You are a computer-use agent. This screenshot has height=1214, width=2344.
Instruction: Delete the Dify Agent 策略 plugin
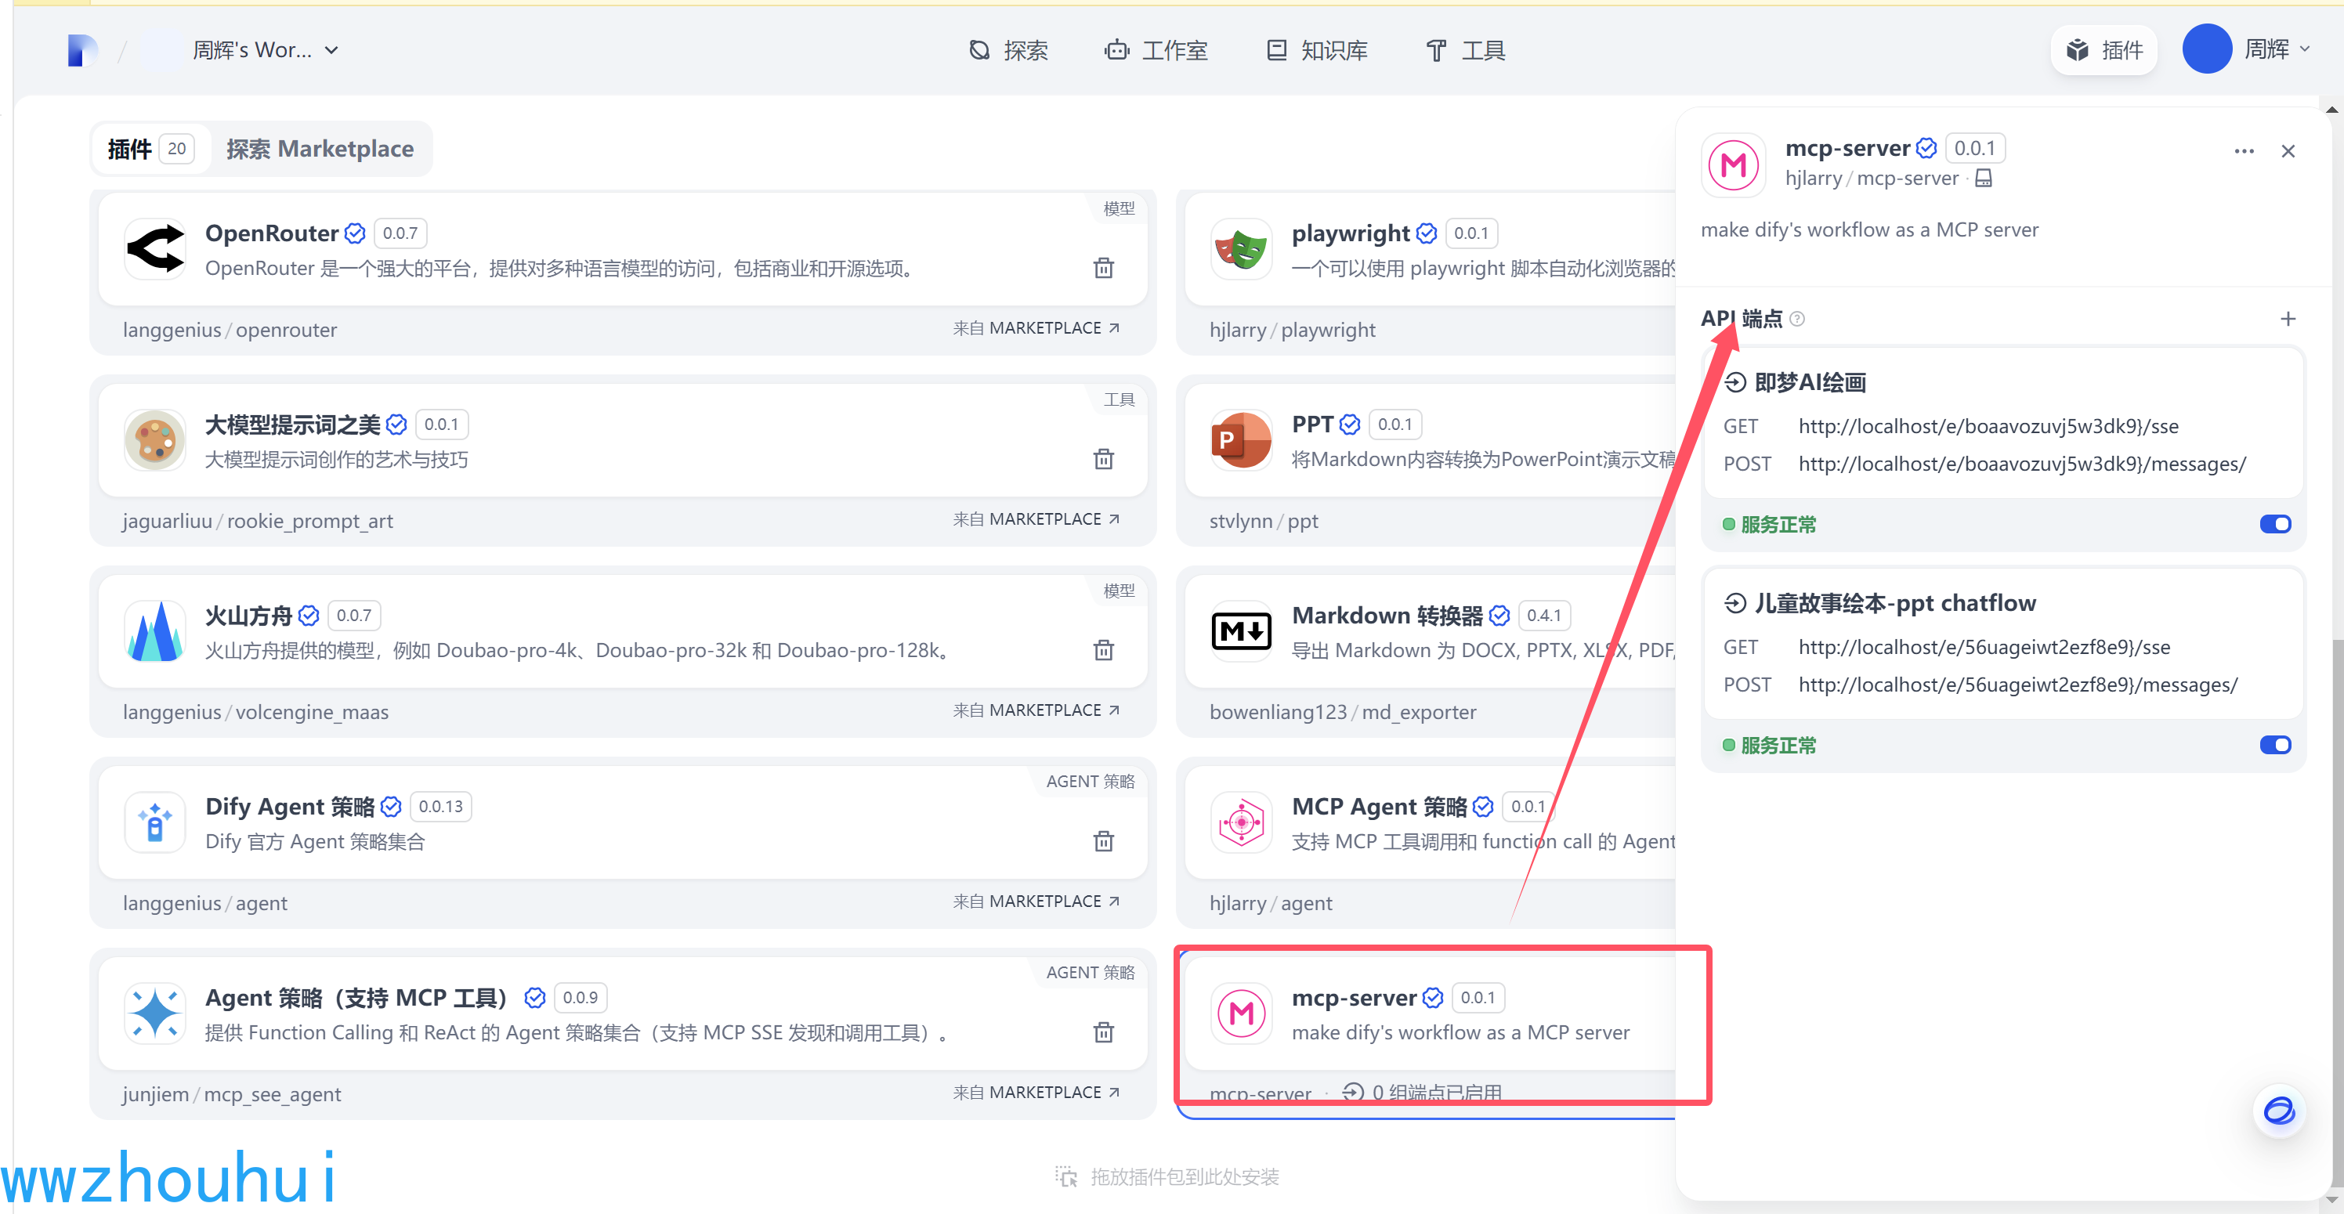(x=1103, y=841)
